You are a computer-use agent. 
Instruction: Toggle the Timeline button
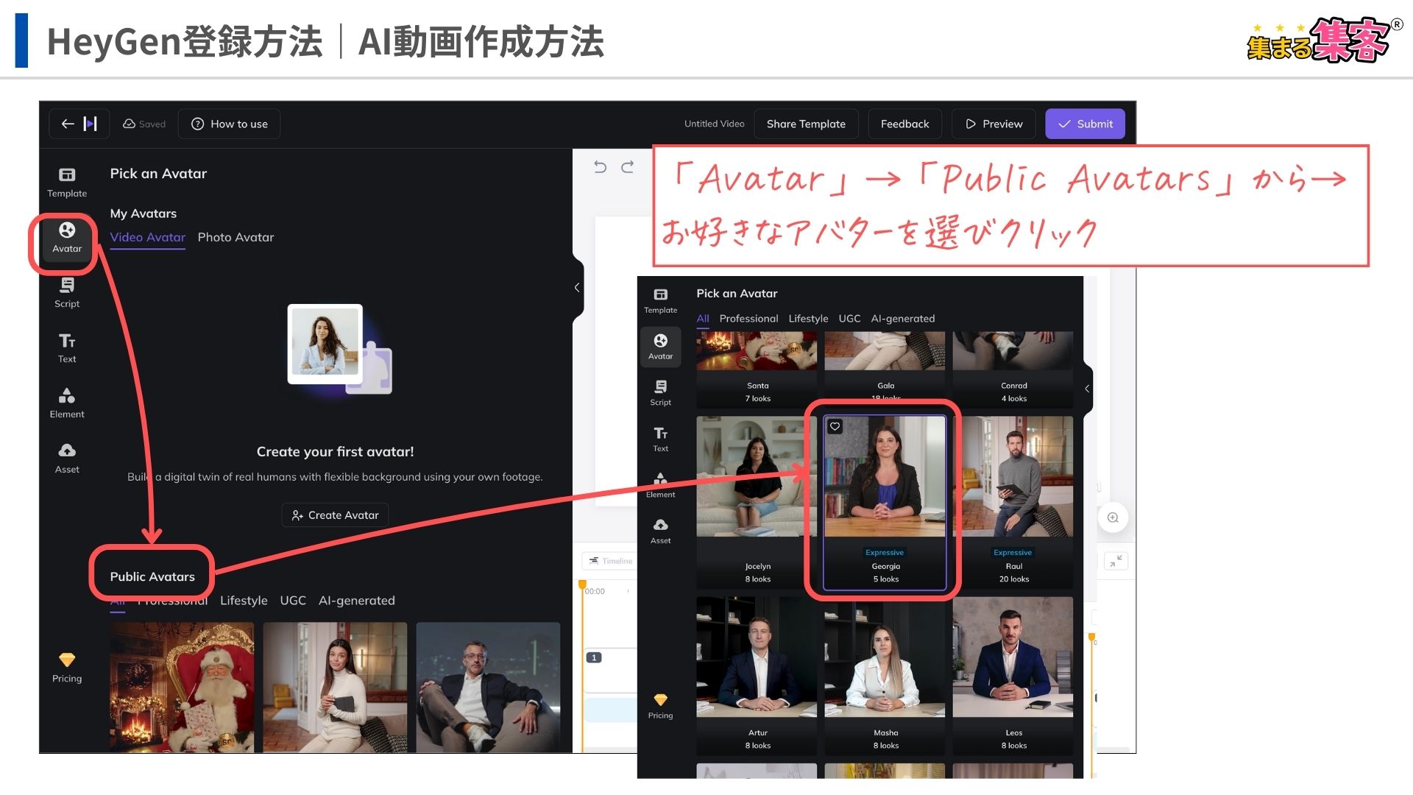(610, 561)
